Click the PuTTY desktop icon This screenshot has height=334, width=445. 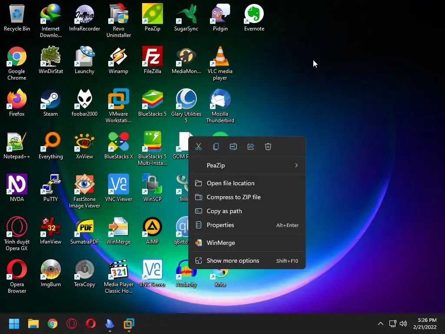tap(50, 187)
